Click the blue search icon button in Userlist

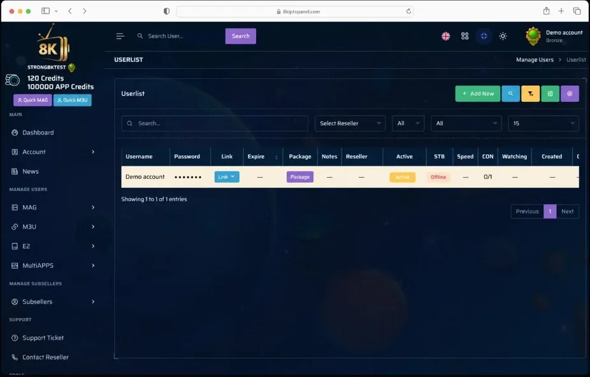coord(510,94)
